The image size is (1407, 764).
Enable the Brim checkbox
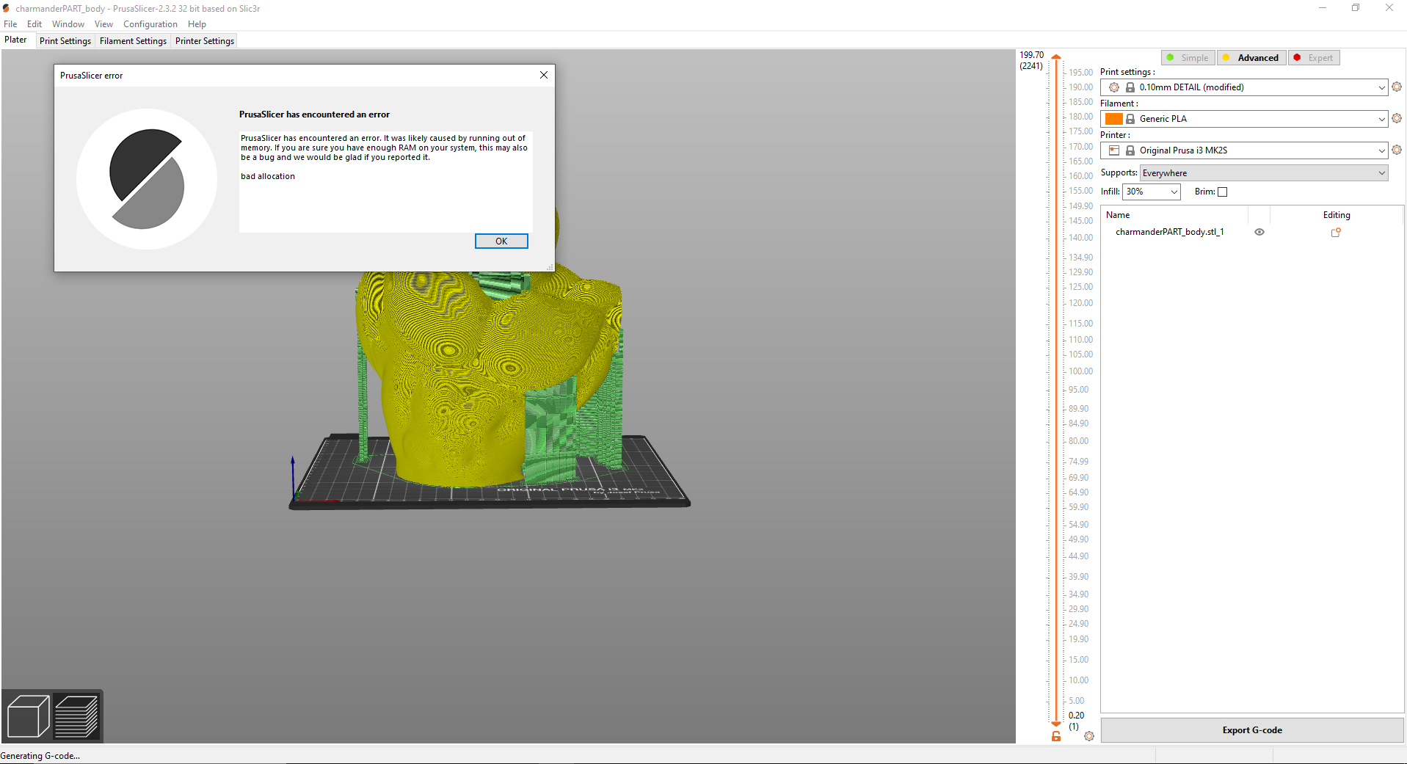1223,192
